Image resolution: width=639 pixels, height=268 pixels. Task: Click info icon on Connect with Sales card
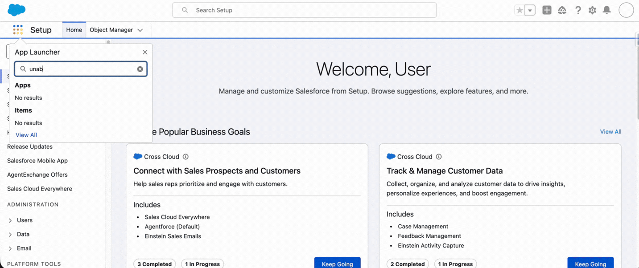[186, 157]
